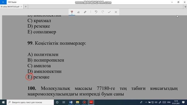Open the touch keyboard tray icon
The image size is (187, 105).
(164, 102)
